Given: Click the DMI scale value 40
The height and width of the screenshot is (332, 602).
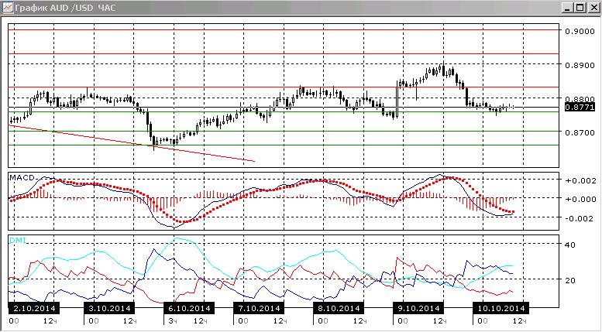Looking at the screenshot, I should [570, 245].
